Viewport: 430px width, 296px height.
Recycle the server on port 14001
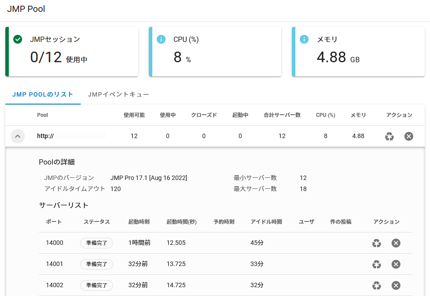pos(377,264)
